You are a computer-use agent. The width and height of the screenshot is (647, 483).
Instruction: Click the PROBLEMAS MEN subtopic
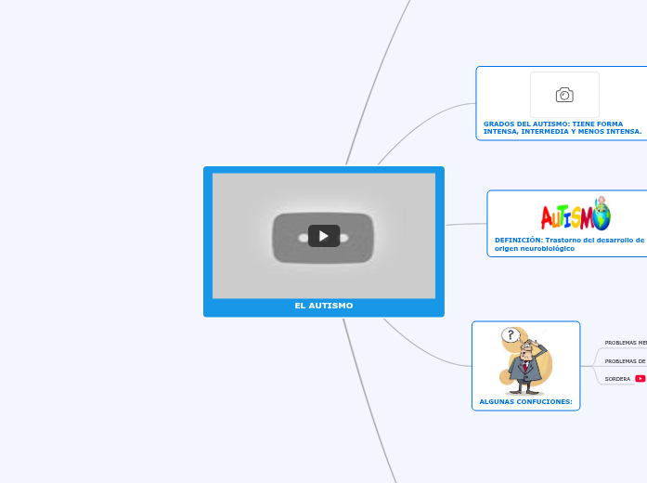tap(626, 343)
